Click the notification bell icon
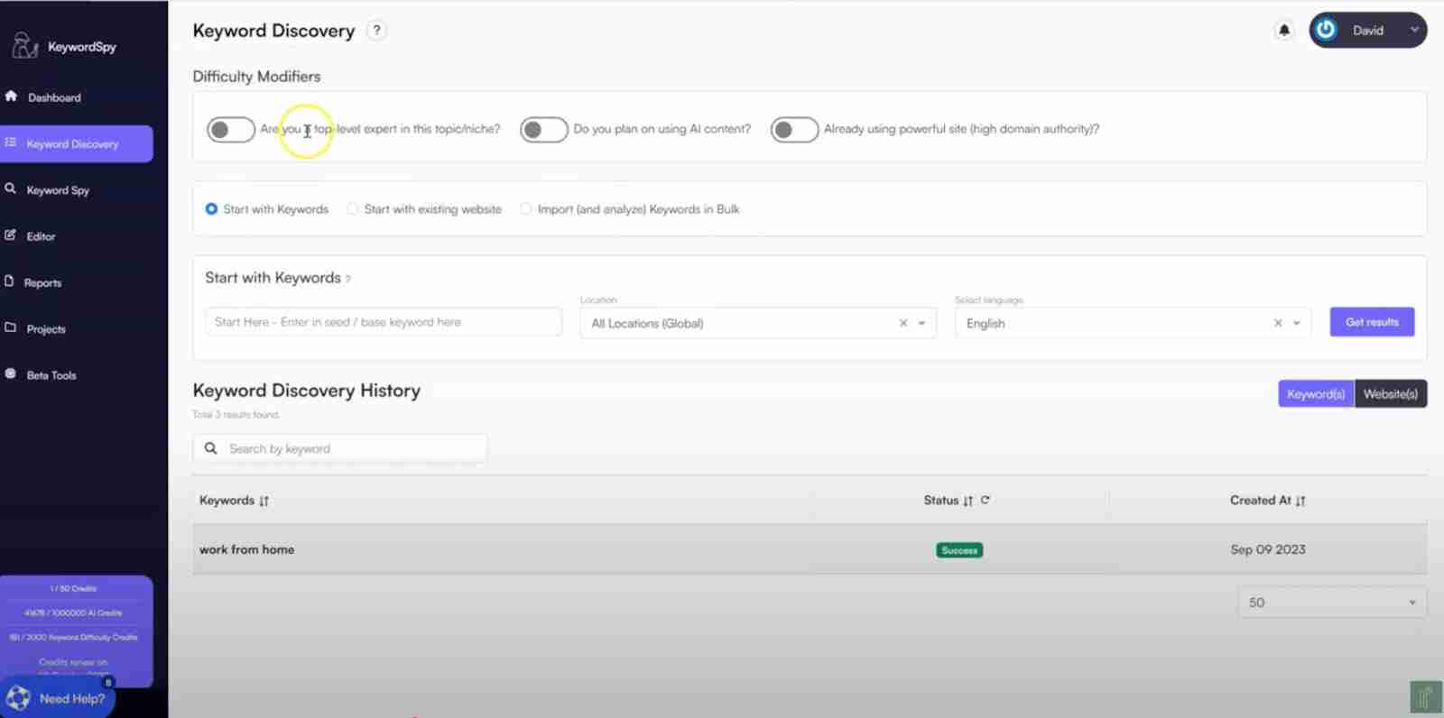 tap(1283, 31)
